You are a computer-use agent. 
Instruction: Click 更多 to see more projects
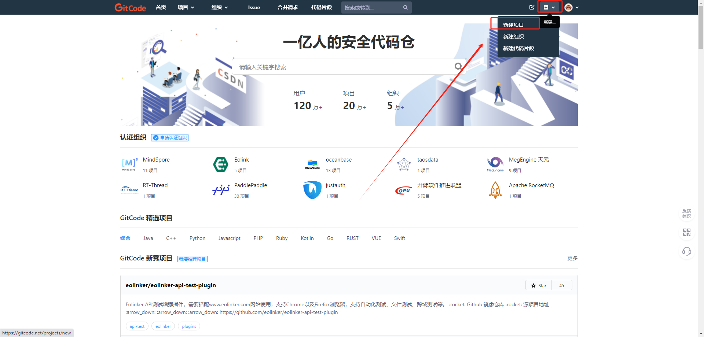[572, 258]
